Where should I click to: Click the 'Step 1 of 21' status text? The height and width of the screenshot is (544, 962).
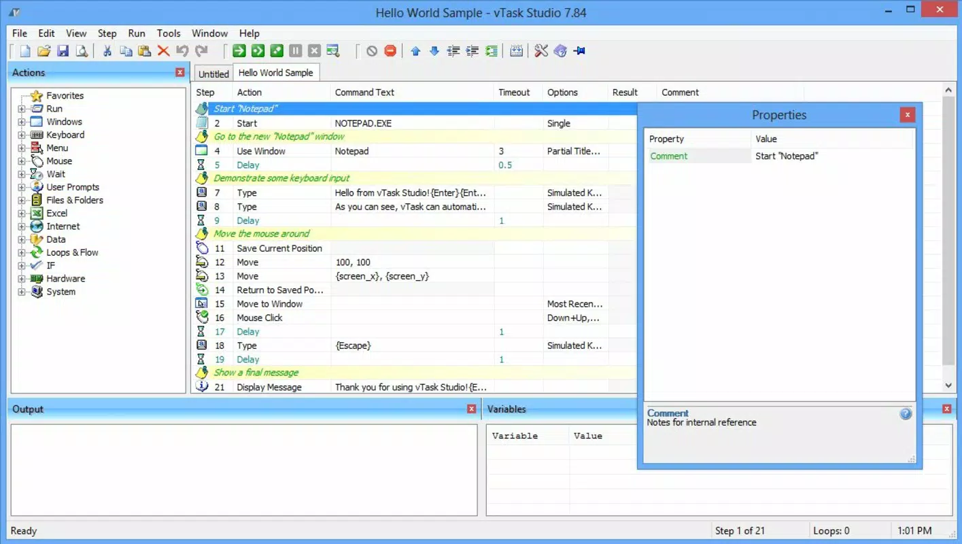click(740, 530)
